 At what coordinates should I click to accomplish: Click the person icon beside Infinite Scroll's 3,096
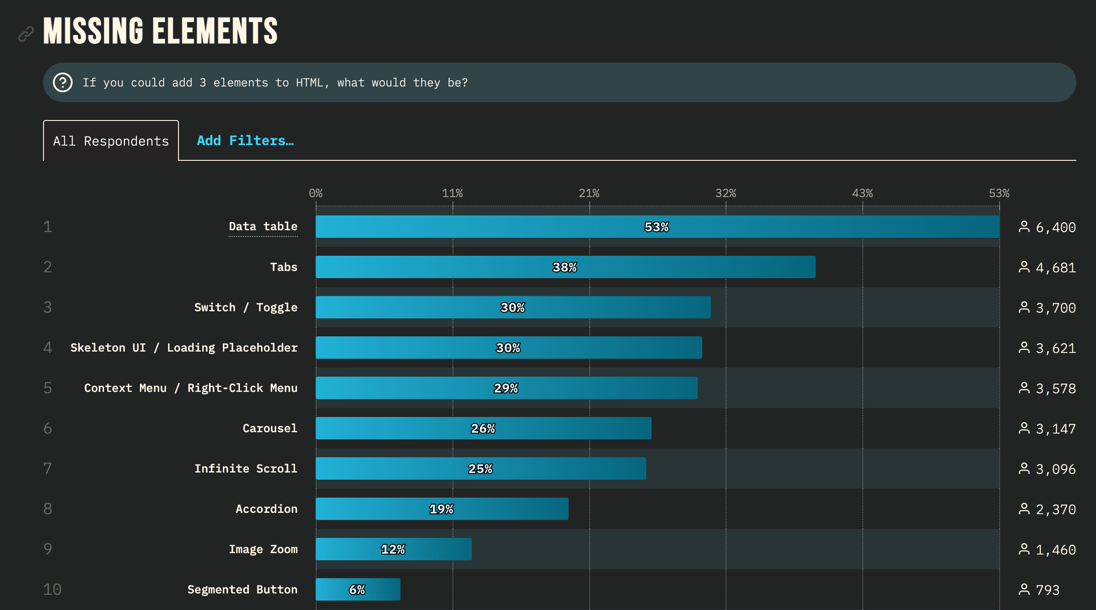click(1025, 468)
